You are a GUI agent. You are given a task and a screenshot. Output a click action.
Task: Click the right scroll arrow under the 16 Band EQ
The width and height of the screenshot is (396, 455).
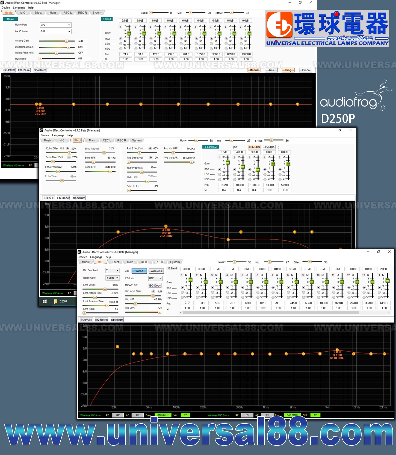[389, 313]
